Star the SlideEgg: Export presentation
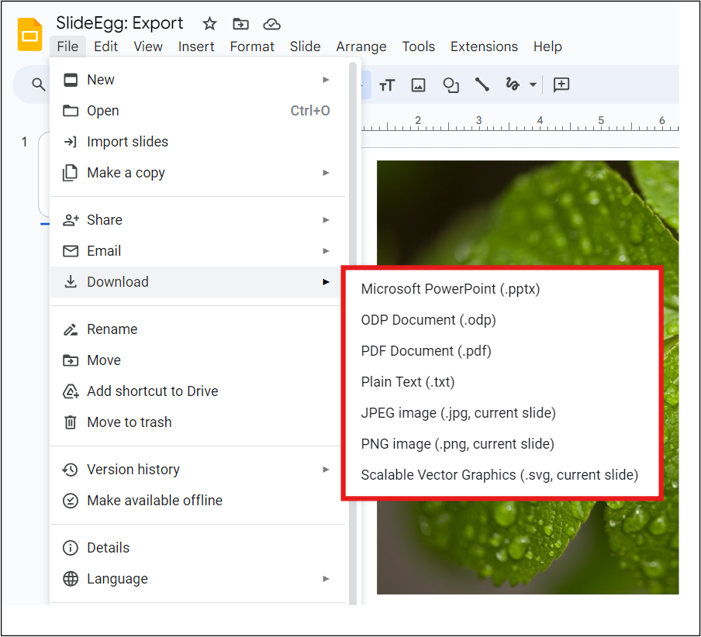The height and width of the screenshot is (637, 701). click(x=209, y=24)
